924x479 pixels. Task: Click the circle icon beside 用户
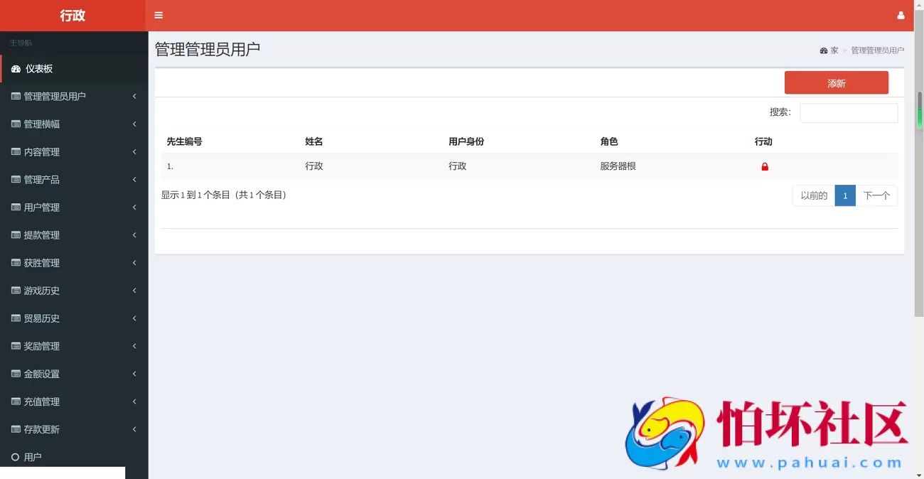(x=16, y=457)
